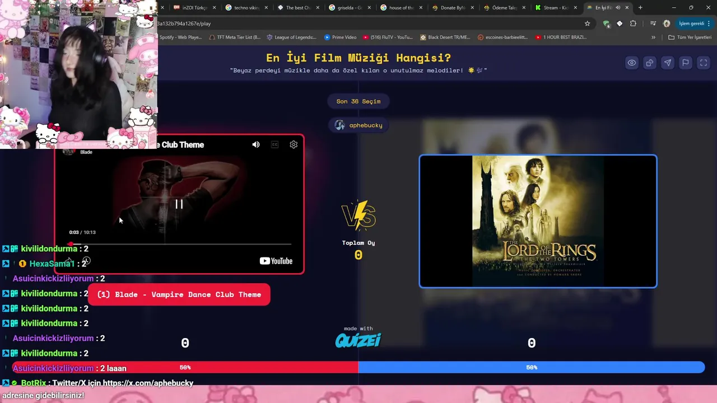This screenshot has width=717, height=403.
Task: Seek along the YouTube progress bar
Action: pyautogui.click(x=180, y=244)
